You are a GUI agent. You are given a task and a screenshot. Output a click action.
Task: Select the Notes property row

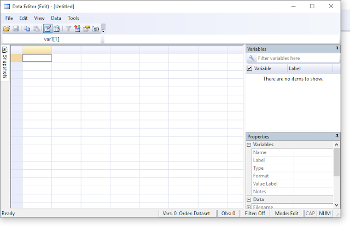(293, 192)
